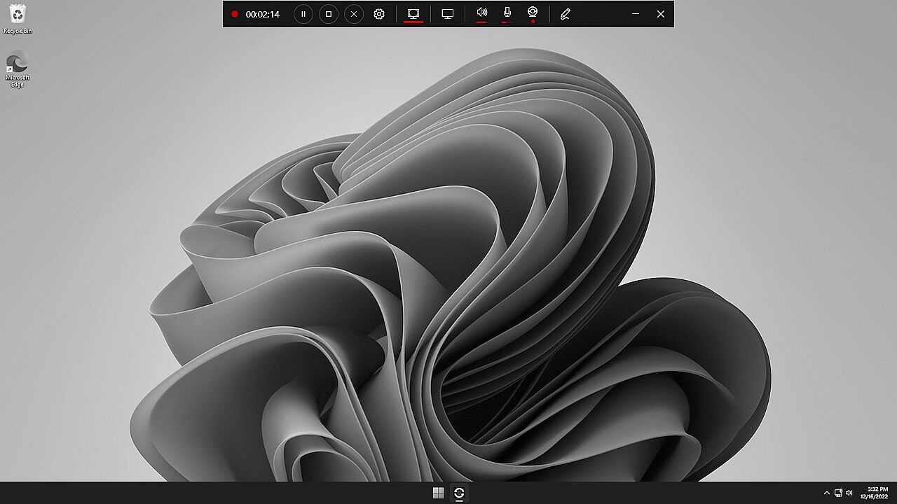The image size is (897, 504).
Task: Stop the recording
Action: point(328,14)
